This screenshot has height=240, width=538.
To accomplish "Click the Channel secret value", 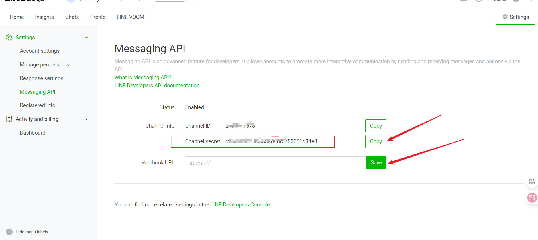I will coord(271,141).
